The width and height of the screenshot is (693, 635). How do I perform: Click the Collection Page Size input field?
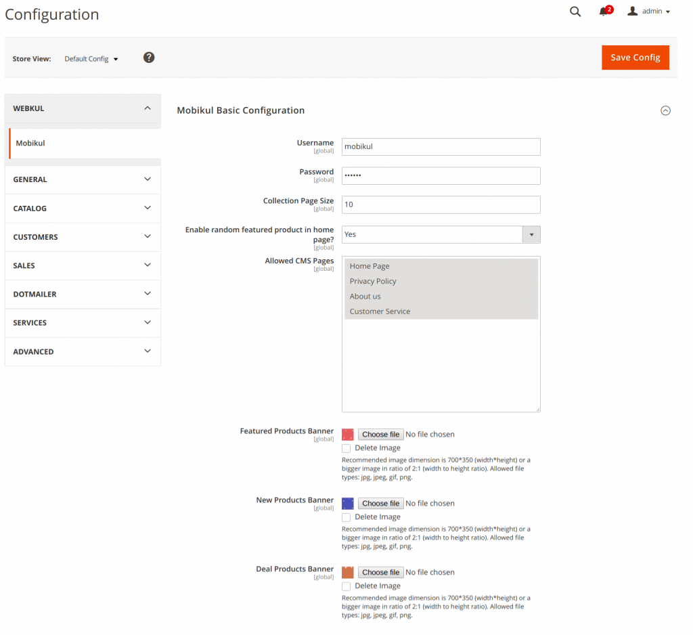[x=441, y=205]
